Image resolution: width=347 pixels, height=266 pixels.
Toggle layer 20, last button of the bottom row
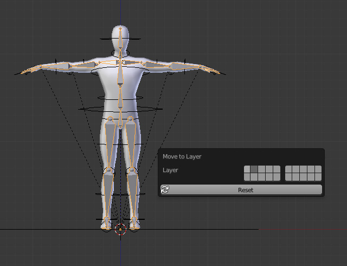(x=318, y=177)
